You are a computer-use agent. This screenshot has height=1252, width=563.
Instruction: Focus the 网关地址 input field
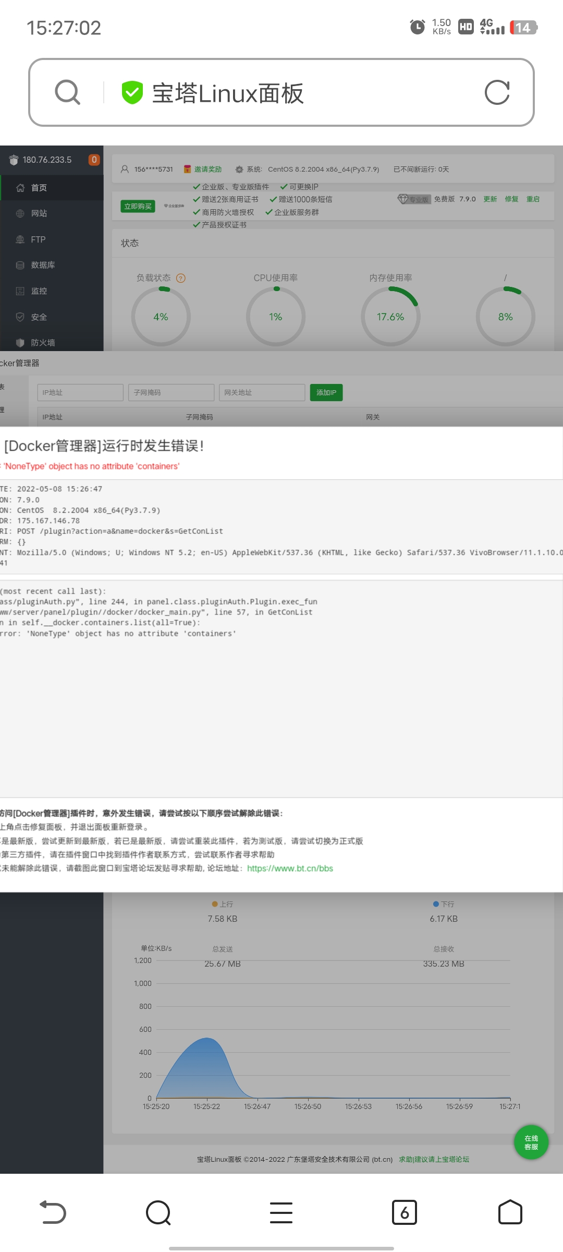coord(262,392)
